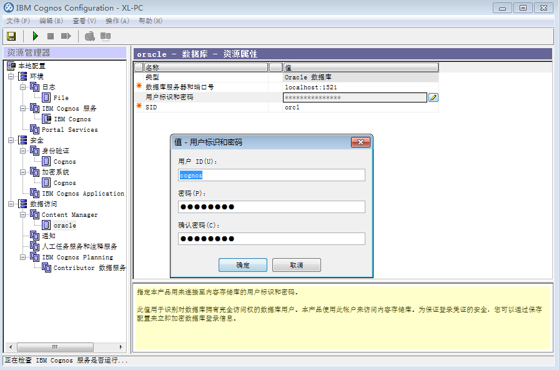Collapse the 安全 tree node
The image size is (559, 370).
[x=11, y=140]
